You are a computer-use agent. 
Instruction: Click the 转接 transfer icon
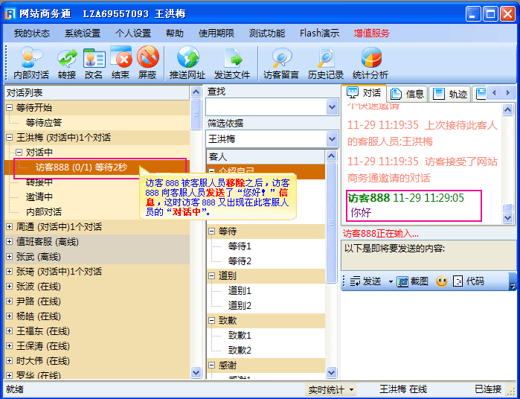(x=67, y=57)
